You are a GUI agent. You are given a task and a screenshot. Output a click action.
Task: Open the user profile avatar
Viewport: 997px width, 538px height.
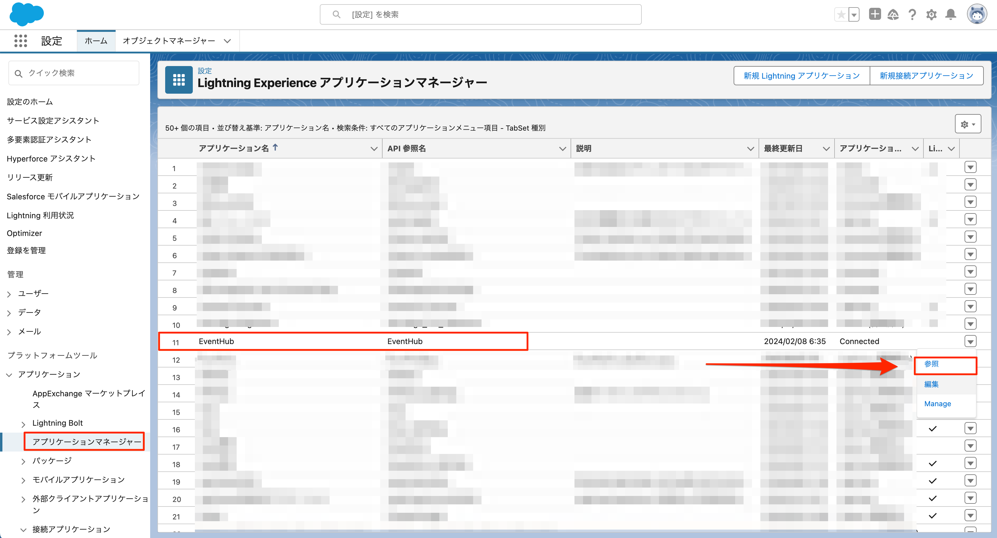(977, 14)
